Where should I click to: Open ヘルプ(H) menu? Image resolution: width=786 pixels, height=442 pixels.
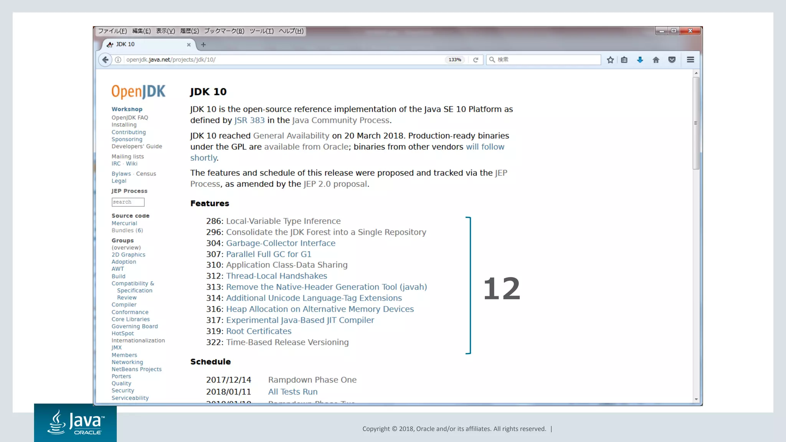(x=291, y=31)
